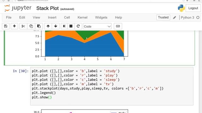Viewport: 202px width, 113px height.
Task: Click the kernel idle indicator circle
Action: click(x=198, y=18)
